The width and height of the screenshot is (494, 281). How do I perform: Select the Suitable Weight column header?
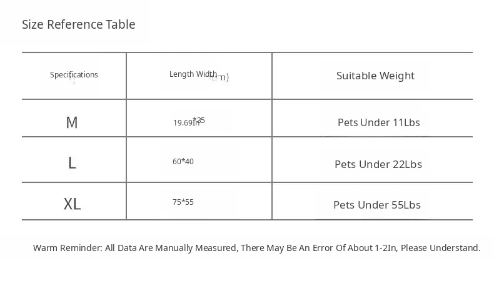375,76
